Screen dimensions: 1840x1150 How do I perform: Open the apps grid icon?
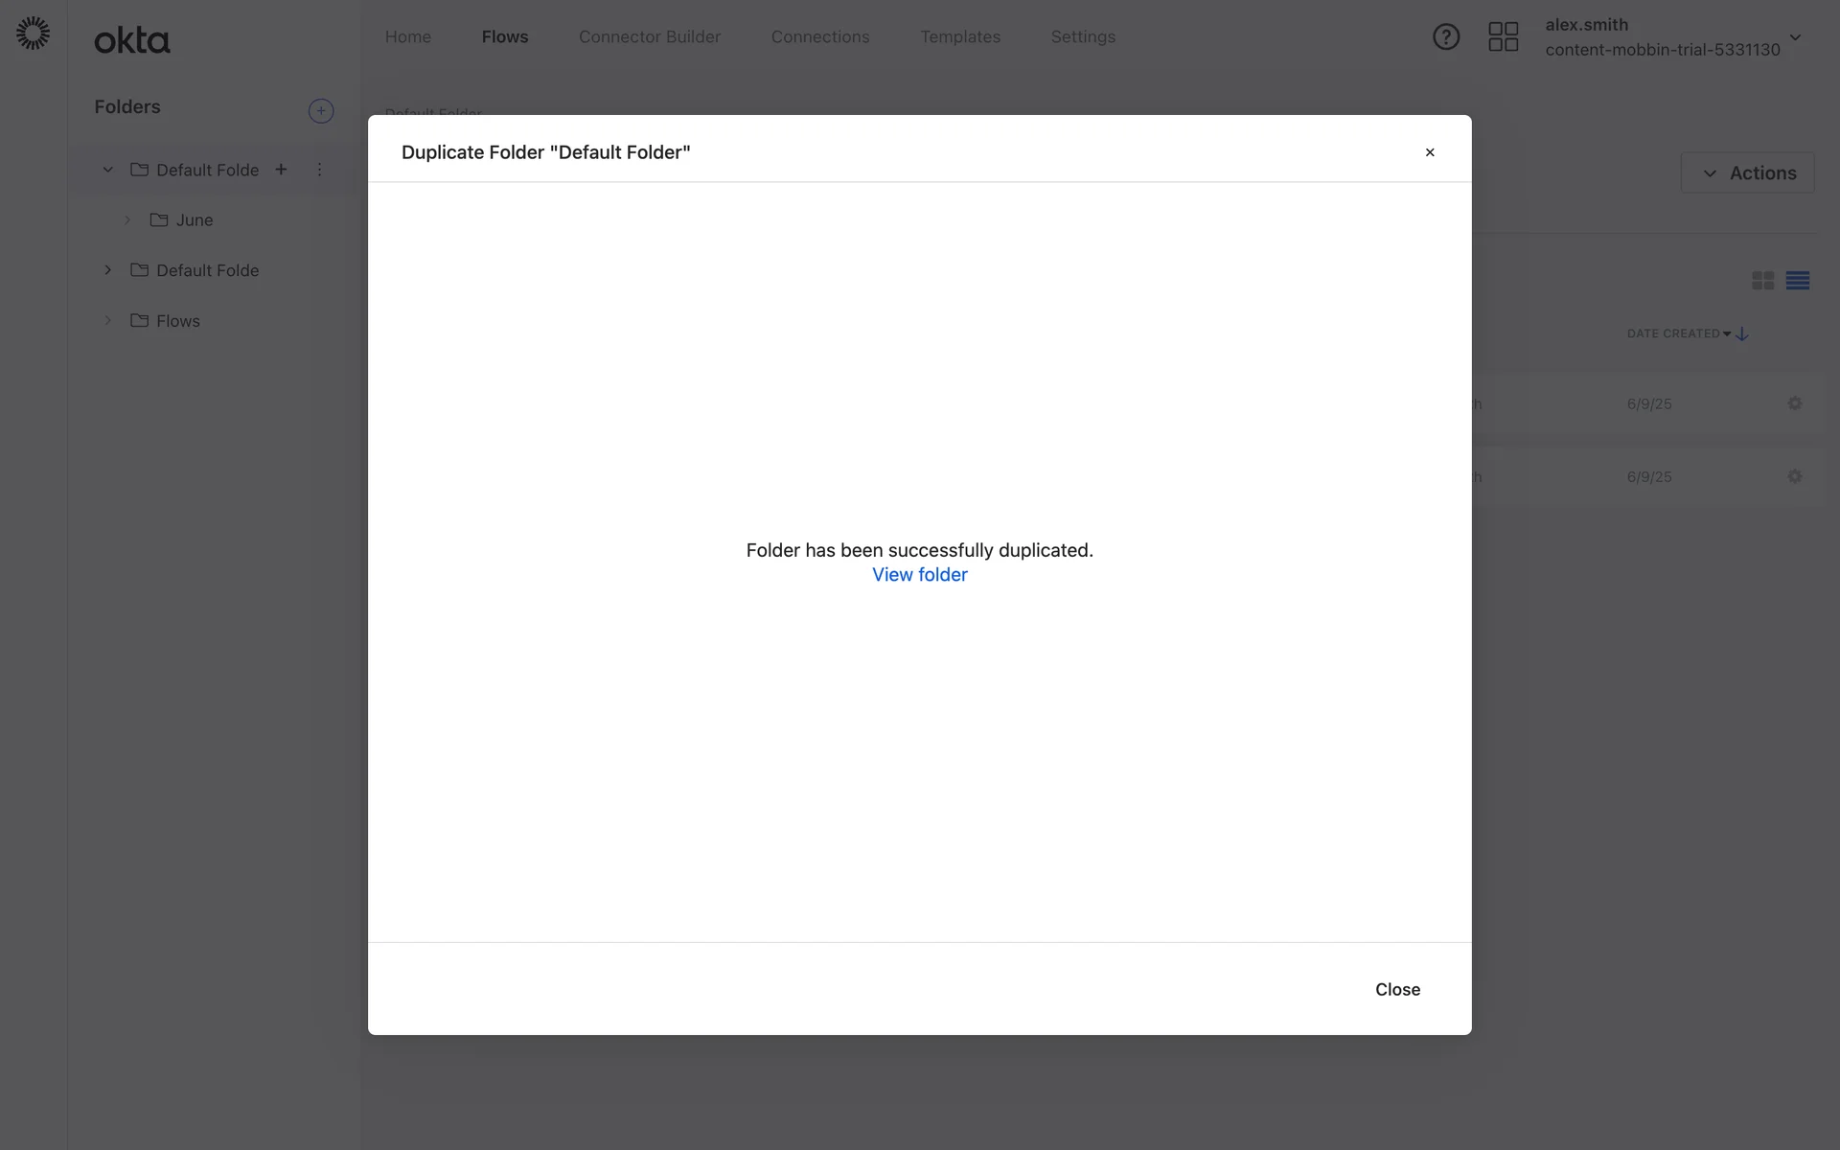point(1503,37)
